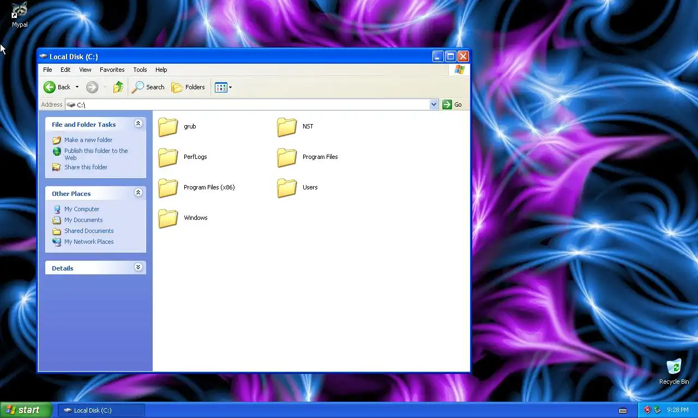698x418 pixels.
Task: Open the Favorites menu
Action: point(112,70)
